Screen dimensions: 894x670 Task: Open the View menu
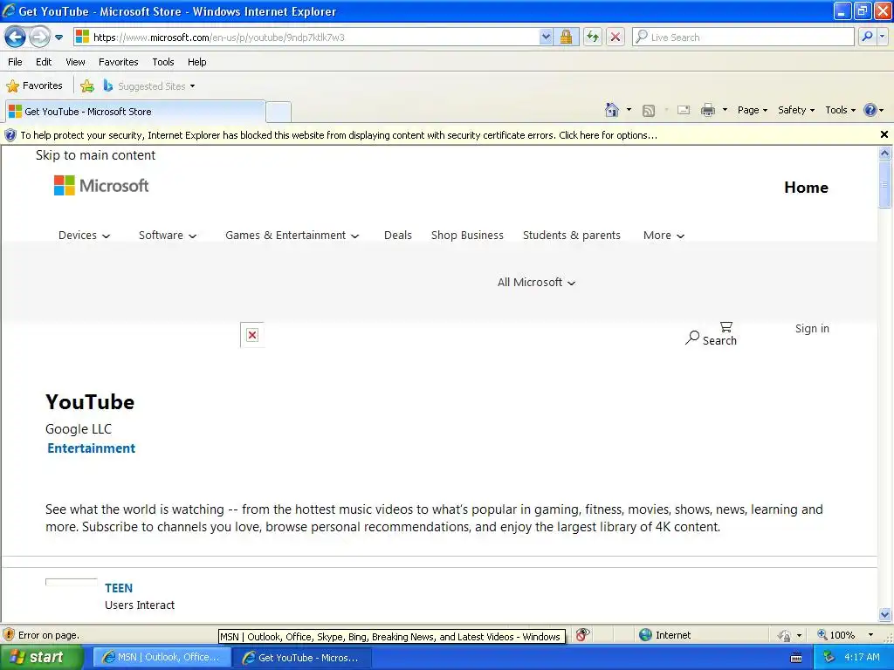(75, 62)
